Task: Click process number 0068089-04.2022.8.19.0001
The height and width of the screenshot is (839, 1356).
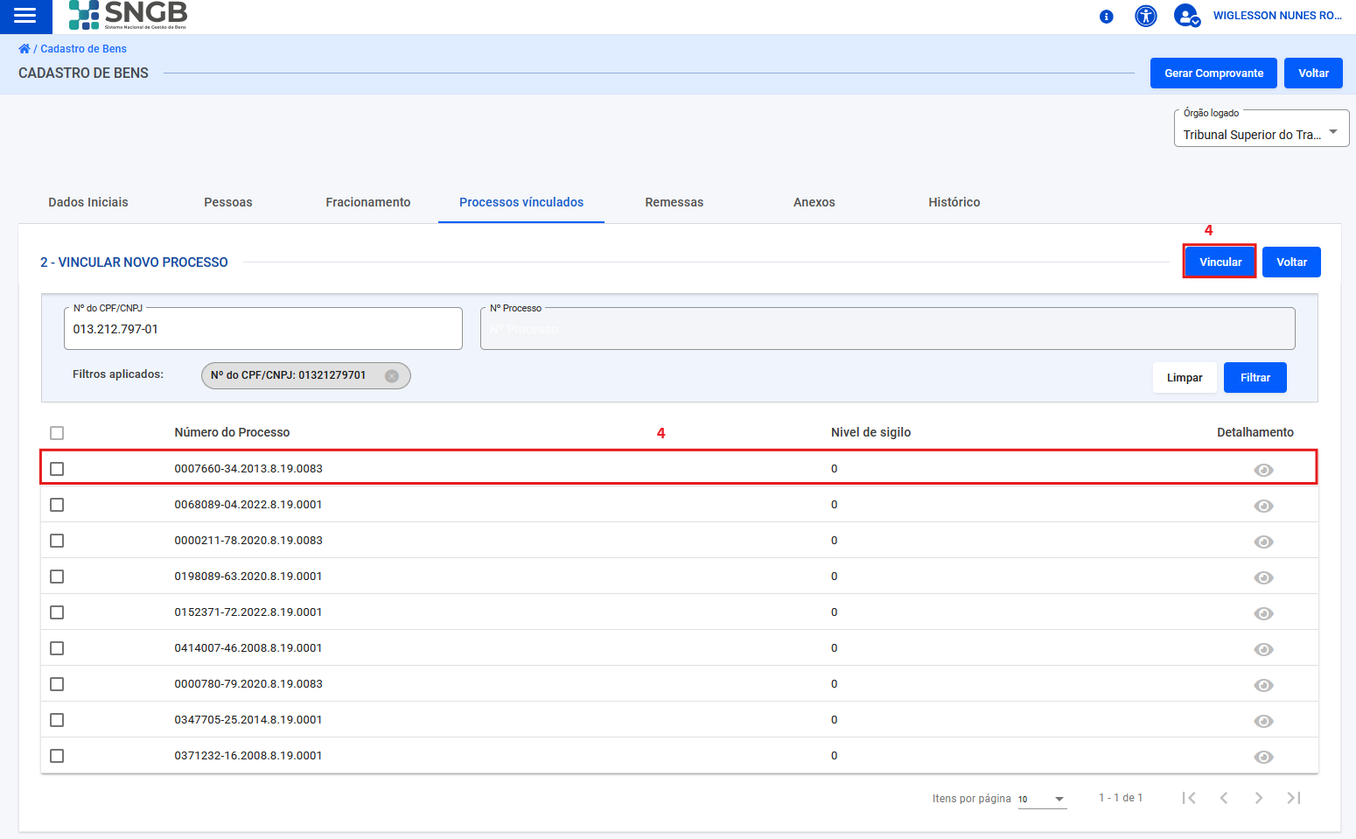Action: tap(248, 505)
